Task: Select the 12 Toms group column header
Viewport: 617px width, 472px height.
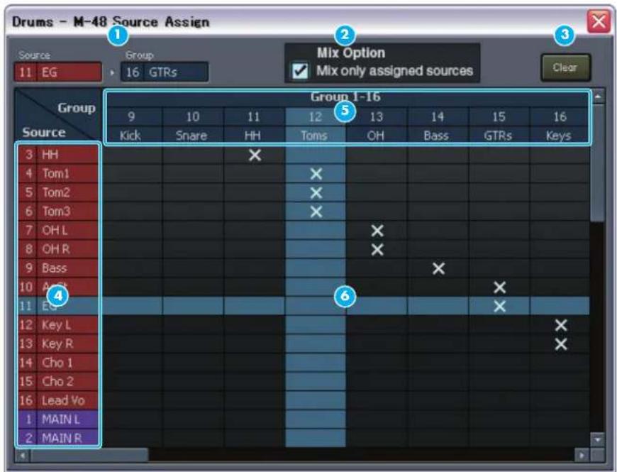Action: [x=316, y=126]
